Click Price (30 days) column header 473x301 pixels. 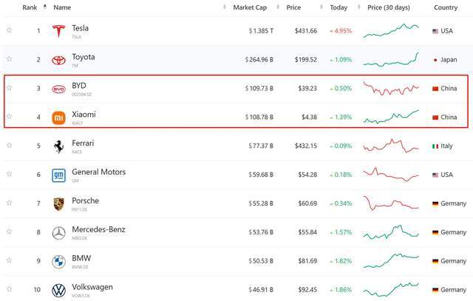[389, 7]
